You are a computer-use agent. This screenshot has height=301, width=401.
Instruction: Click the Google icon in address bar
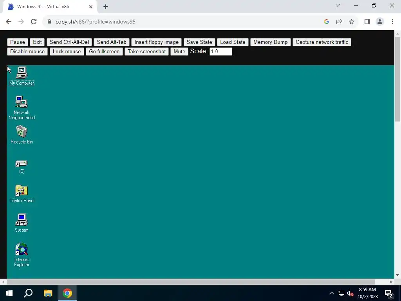[x=326, y=22]
